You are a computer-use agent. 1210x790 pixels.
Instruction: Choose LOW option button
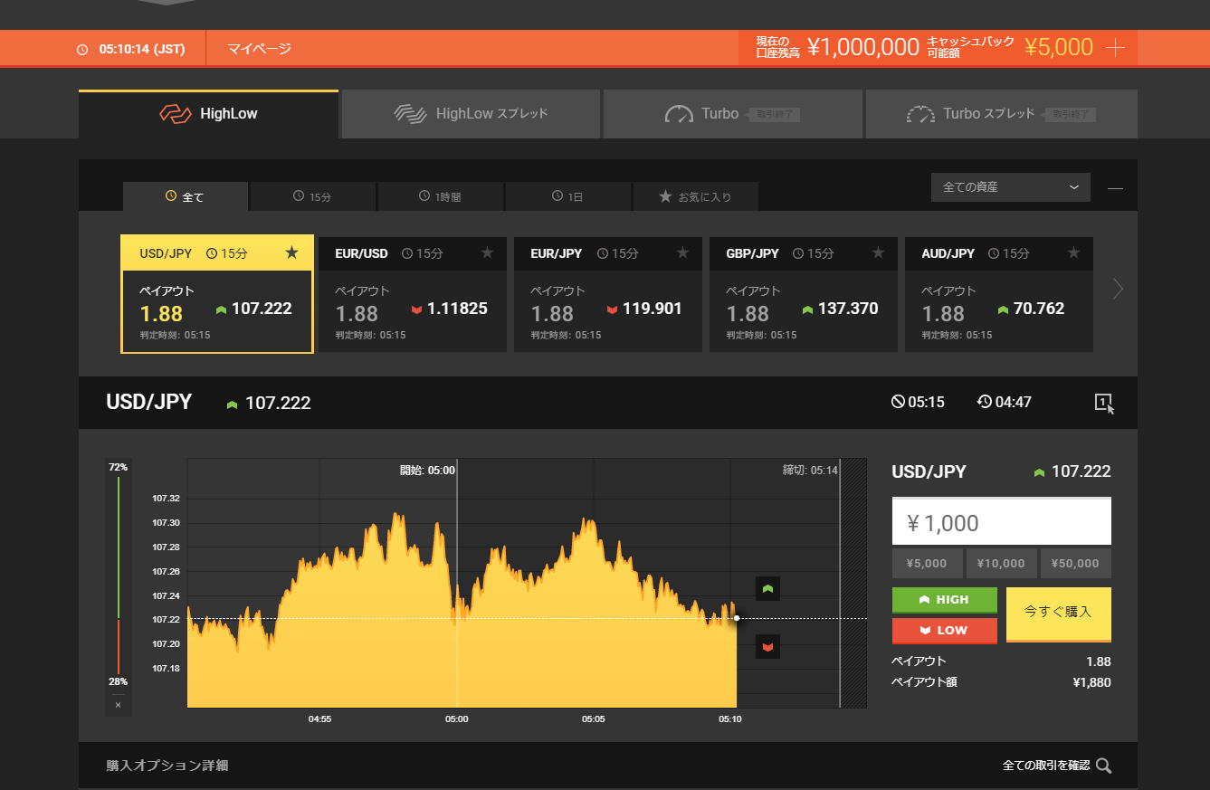pyautogui.click(x=944, y=631)
